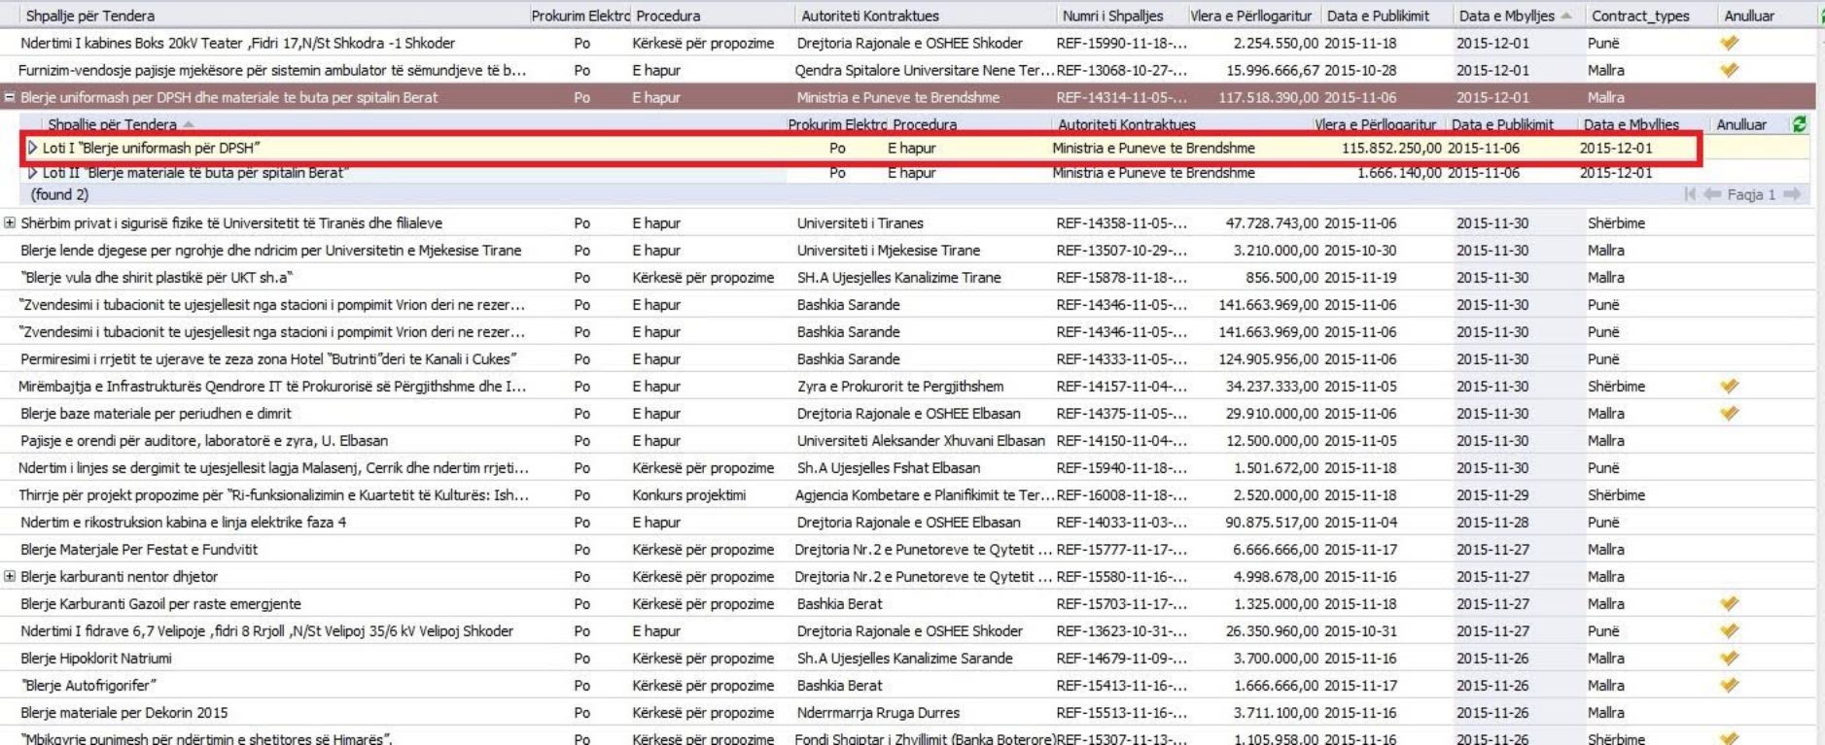Sort by Numri i Shpalljes column header

[x=1112, y=16]
